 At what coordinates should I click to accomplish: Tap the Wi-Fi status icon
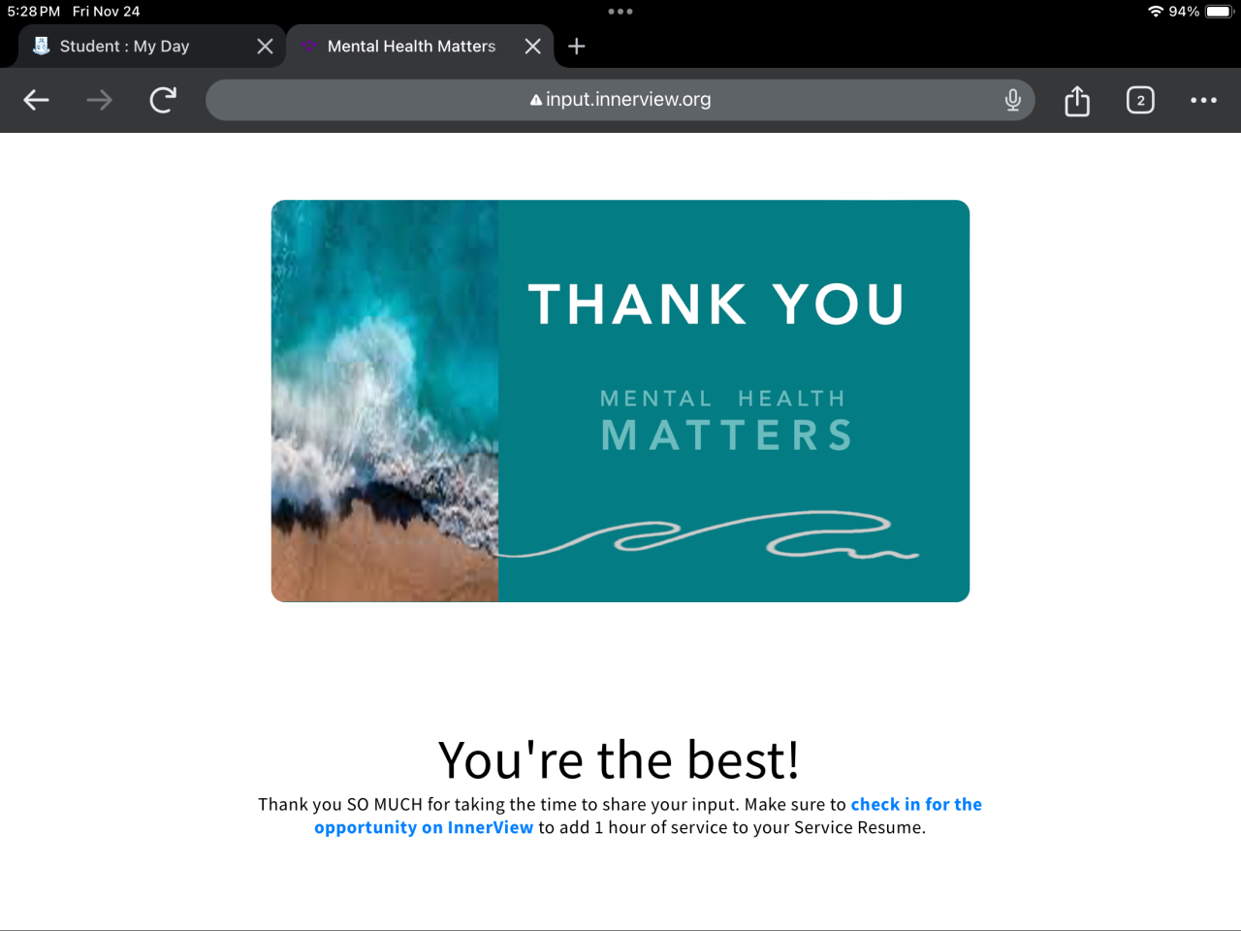(x=1156, y=12)
